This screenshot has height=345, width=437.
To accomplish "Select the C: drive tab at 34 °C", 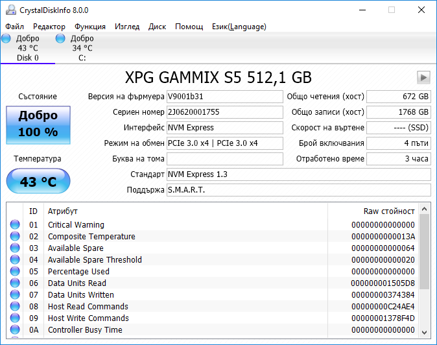I will point(82,48).
